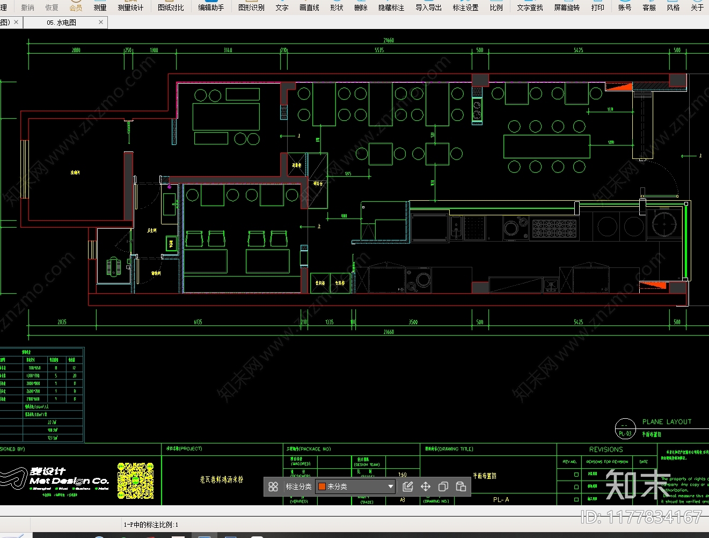Click the orange swatch beside 未分类
Viewport: 709px width, 538px height.
pos(322,486)
